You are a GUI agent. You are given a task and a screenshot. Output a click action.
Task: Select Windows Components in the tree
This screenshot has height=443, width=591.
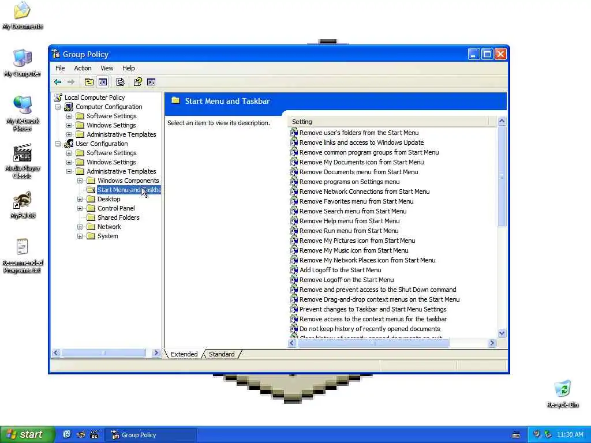pos(128,181)
